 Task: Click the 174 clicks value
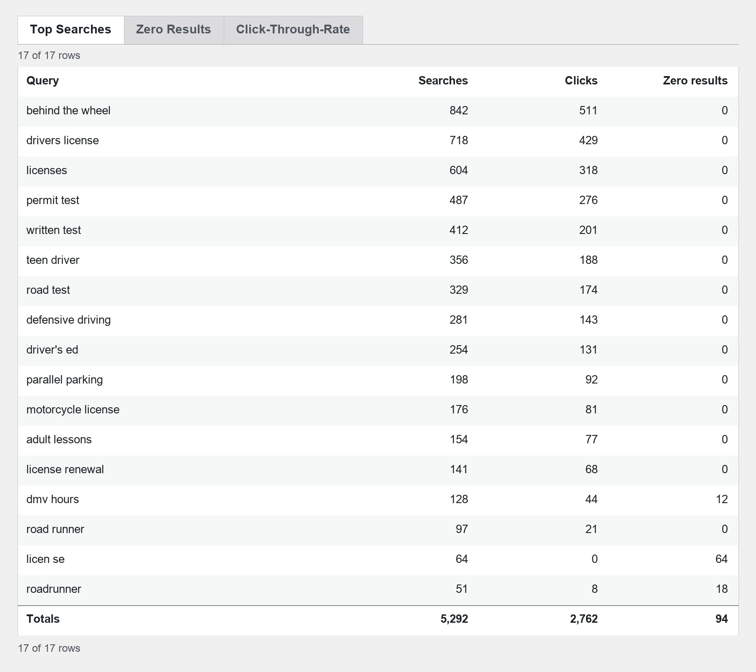(589, 290)
